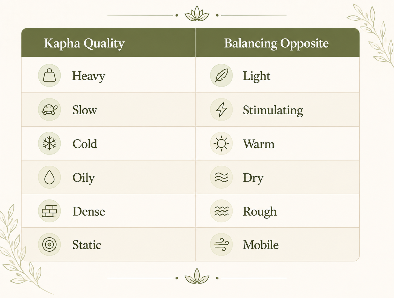Click the Kapha Quality column header
Viewport: 394px width, 298px height.
[84, 43]
